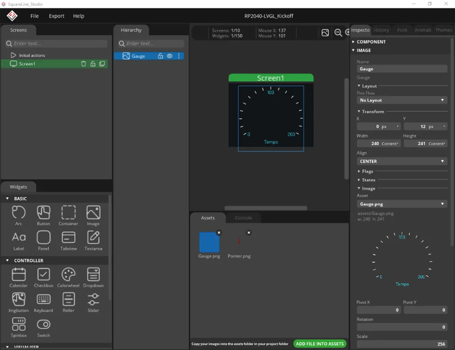Switch to the Console tab
The height and width of the screenshot is (350, 455).
coord(243,218)
